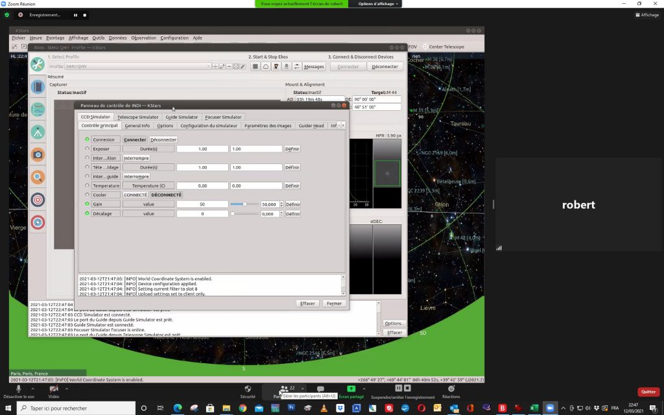664x415 pixels.
Task: Leave the meeting with Quitter
Action: (648, 392)
